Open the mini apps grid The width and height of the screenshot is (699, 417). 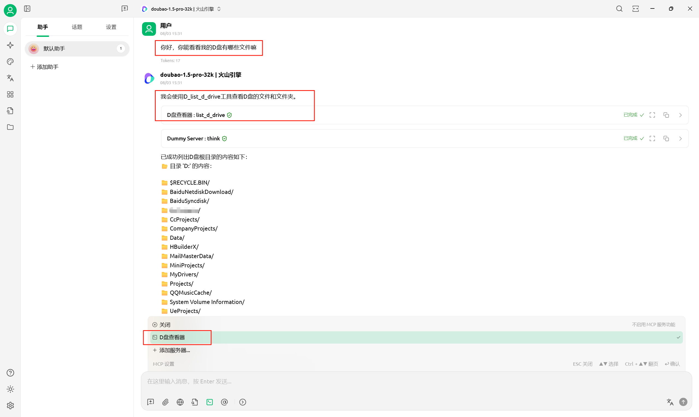(x=10, y=94)
